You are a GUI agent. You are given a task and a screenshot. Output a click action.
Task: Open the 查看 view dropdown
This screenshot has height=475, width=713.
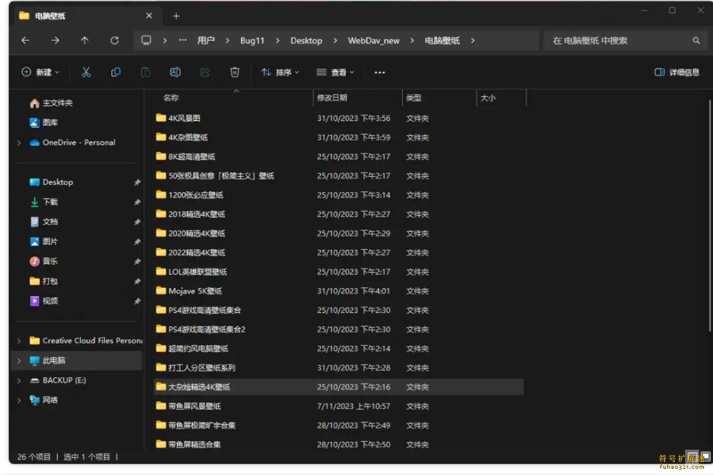point(336,72)
